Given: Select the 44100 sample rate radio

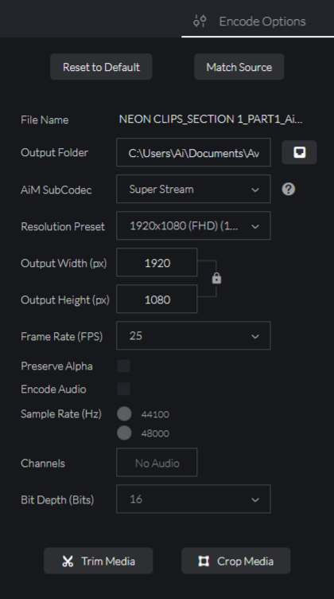Looking at the screenshot, I should tap(124, 413).
